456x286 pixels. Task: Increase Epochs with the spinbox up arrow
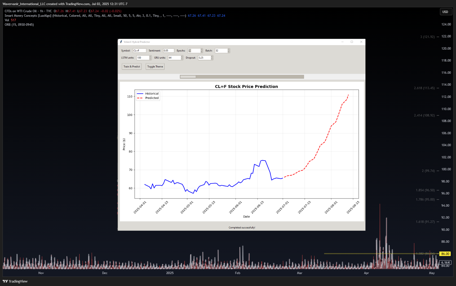coord(202,50)
